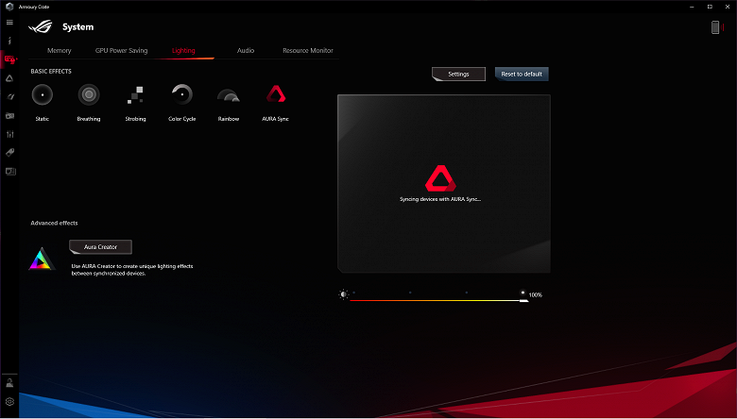Switch to the GPU Power Saving tab
Image resolution: width=737 pixels, height=419 pixels.
coord(121,51)
